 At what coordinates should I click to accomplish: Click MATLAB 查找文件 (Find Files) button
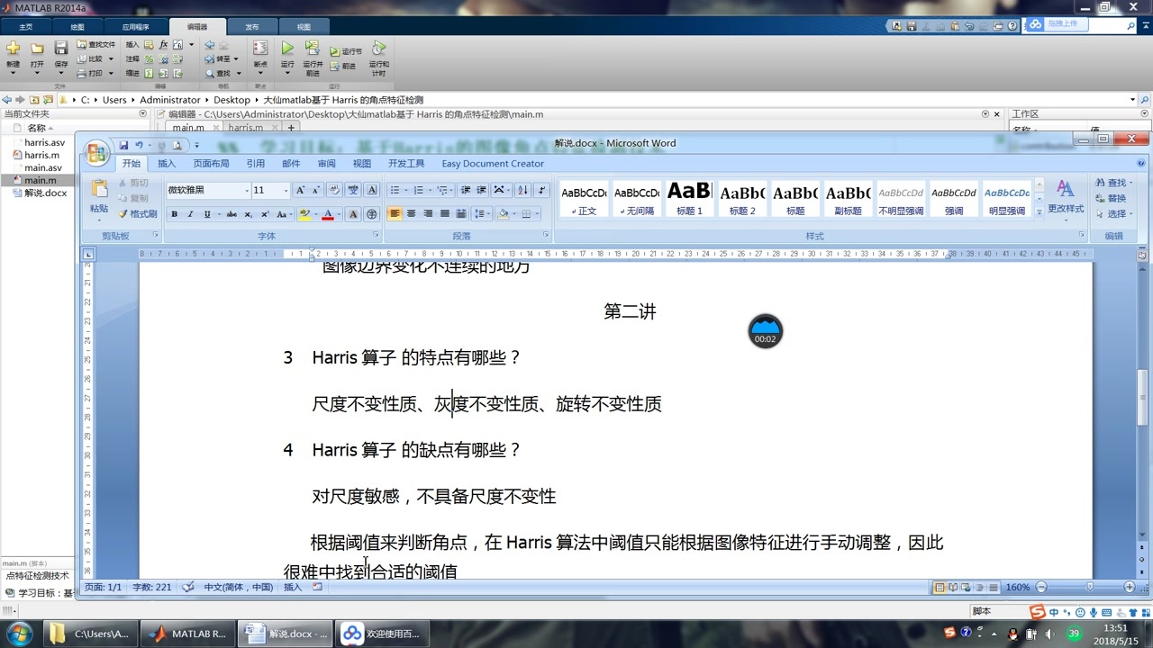pyautogui.click(x=95, y=44)
